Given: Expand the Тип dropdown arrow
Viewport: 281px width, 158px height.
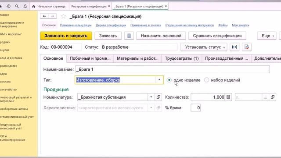Looking at the screenshot, I should (159, 80).
